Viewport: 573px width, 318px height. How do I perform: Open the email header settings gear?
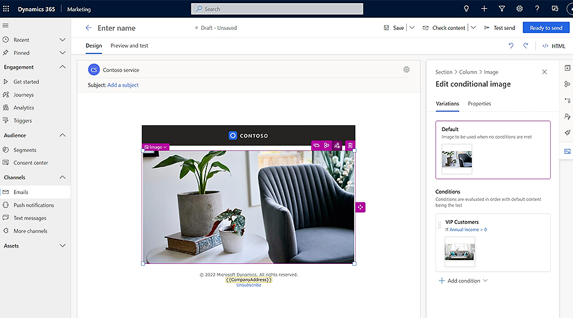click(x=406, y=69)
